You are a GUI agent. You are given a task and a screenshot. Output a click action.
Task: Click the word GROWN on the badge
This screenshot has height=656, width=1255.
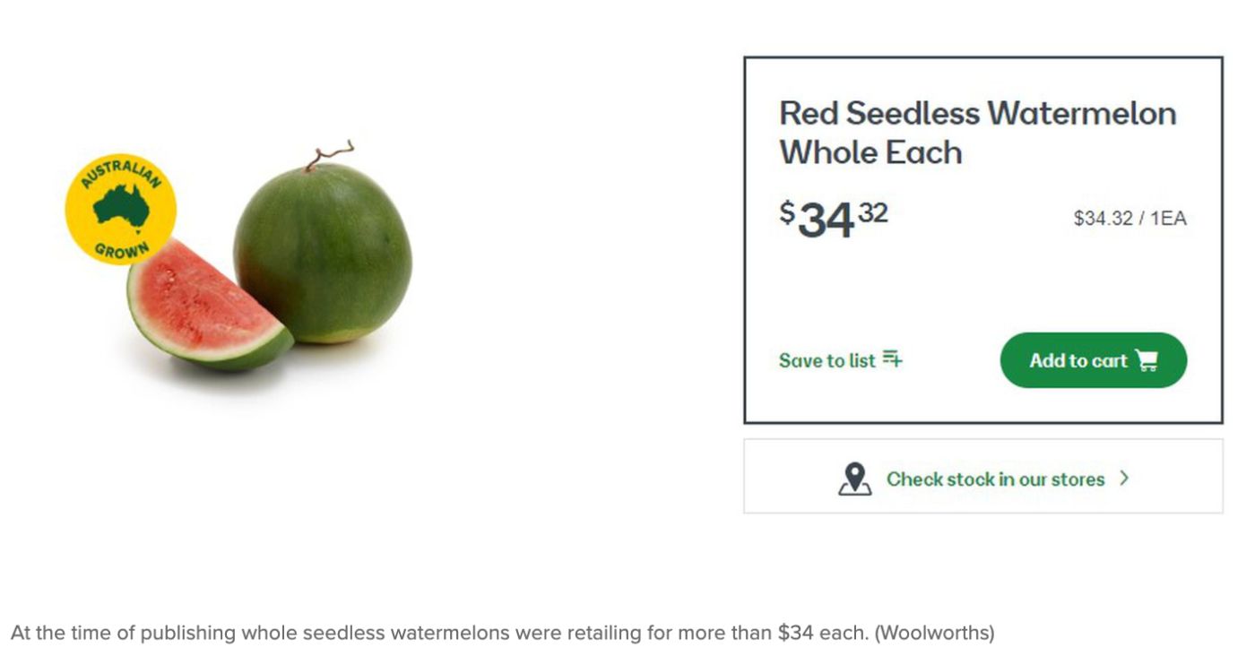121,250
